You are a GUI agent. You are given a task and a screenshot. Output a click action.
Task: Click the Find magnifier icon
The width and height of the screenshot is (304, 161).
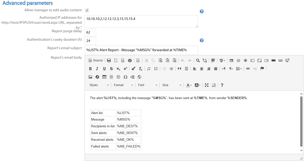[x=198, y=60]
